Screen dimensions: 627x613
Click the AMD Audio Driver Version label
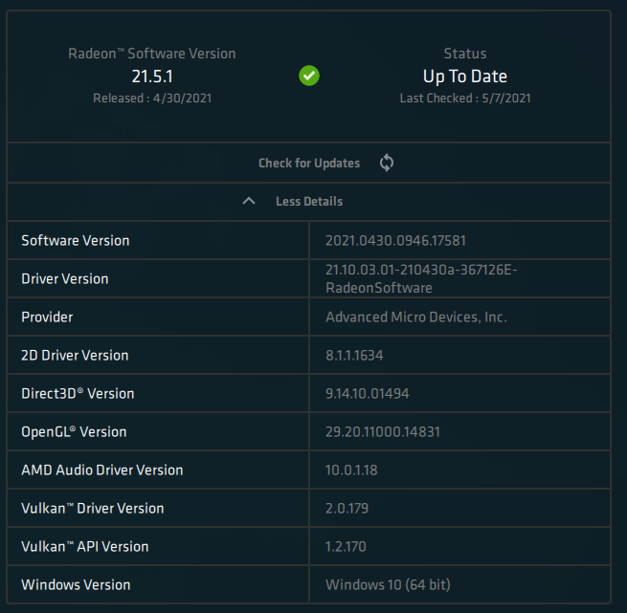coord(102,471)
